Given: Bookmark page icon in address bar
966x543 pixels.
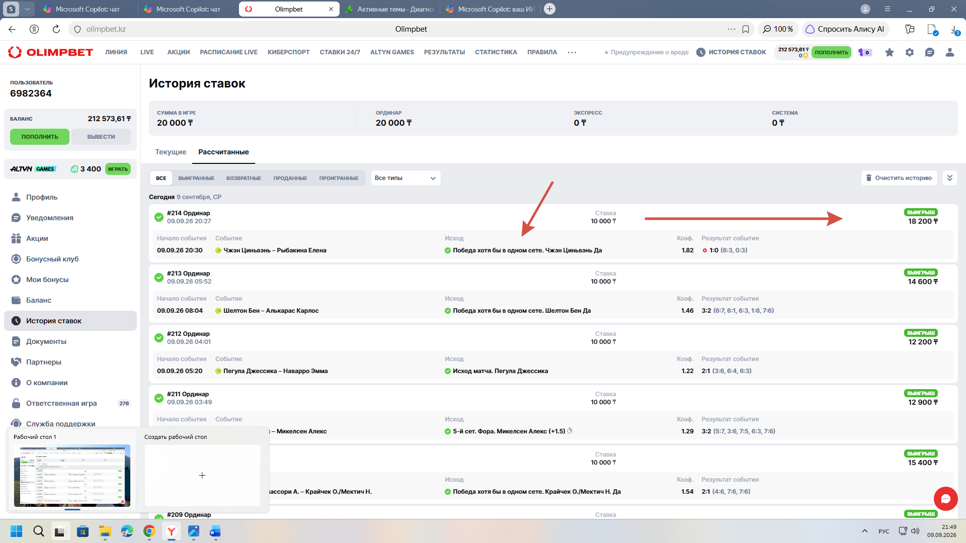Looking at the screenshot, I should click(x=746, y=29).
